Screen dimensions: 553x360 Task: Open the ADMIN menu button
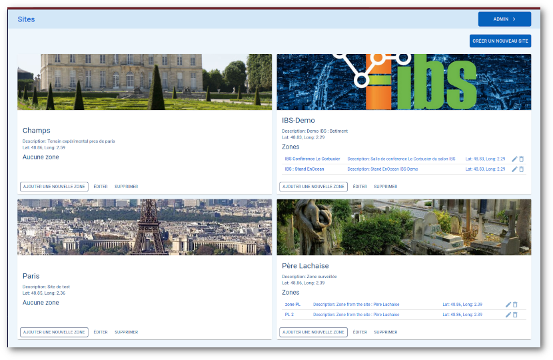504,19
